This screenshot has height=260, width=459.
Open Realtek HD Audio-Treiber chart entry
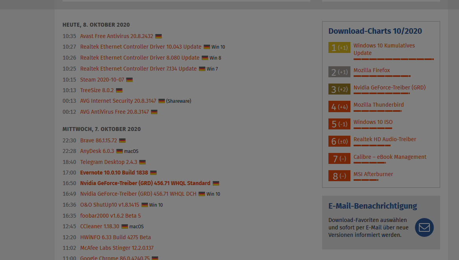coord(385,140)
